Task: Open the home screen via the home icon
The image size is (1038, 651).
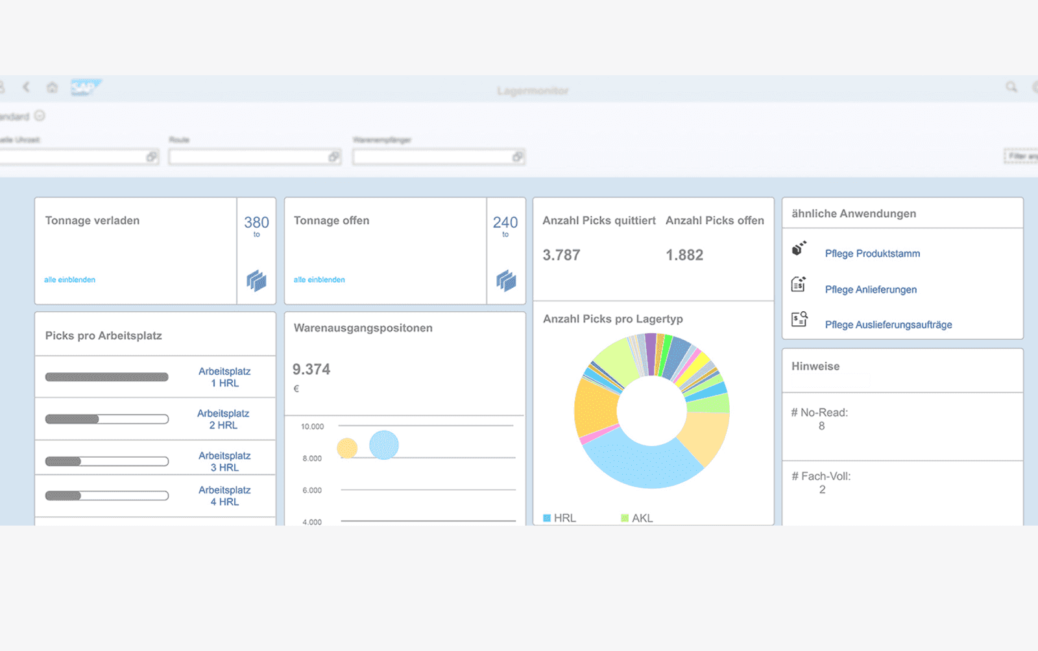Action: (x=51, y=87)
